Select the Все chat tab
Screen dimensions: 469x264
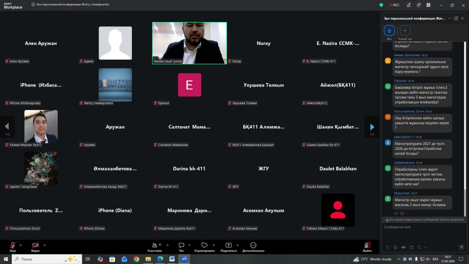coord(389,31)
